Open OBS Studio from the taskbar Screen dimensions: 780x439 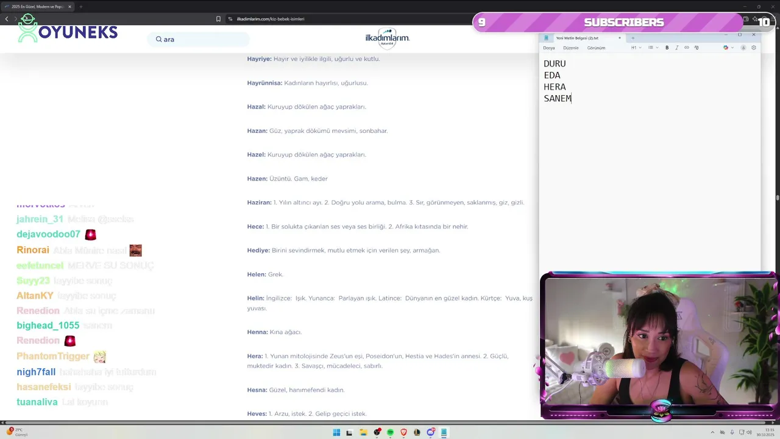tap(377, 432)
